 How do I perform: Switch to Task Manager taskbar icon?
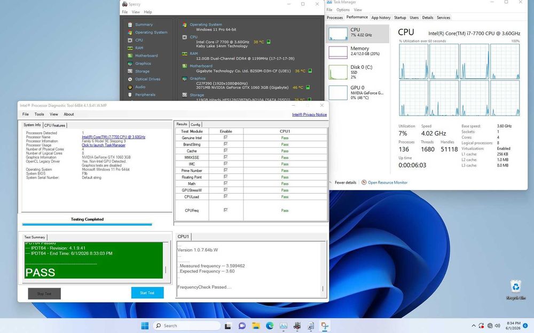coord(284,326)
